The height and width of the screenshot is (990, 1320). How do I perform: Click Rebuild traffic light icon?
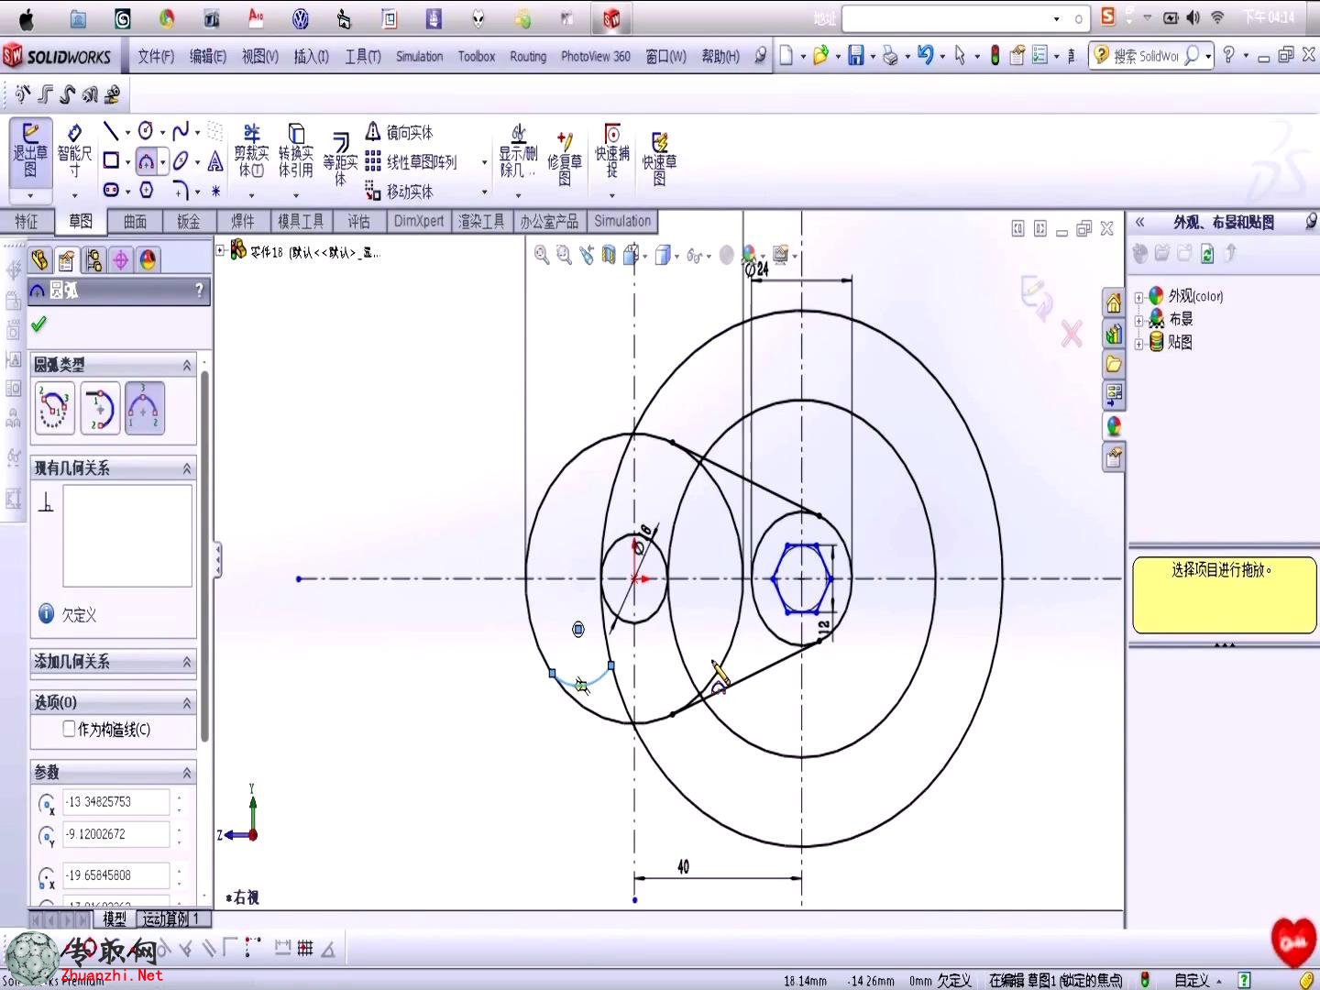tap(995, 56)
